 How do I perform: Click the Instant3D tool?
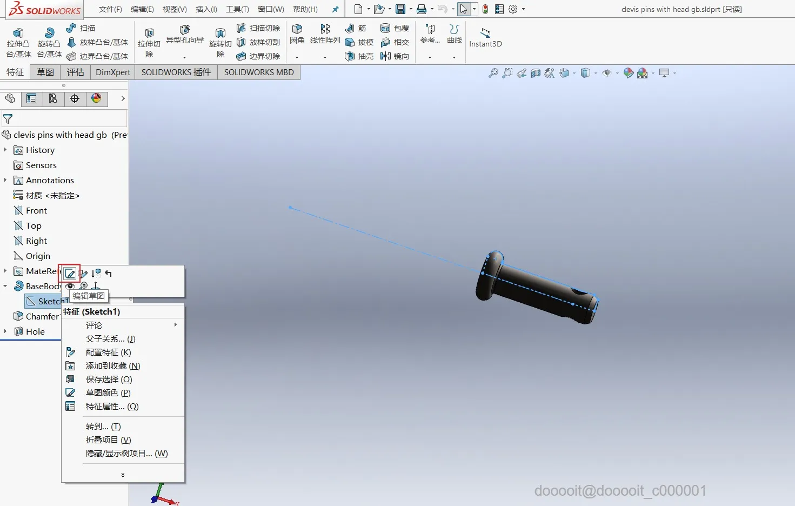coord(485,37)
